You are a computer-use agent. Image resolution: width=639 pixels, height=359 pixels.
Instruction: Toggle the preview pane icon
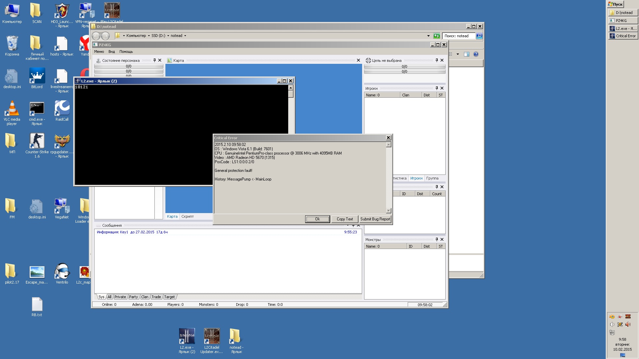tap(467, 54)
